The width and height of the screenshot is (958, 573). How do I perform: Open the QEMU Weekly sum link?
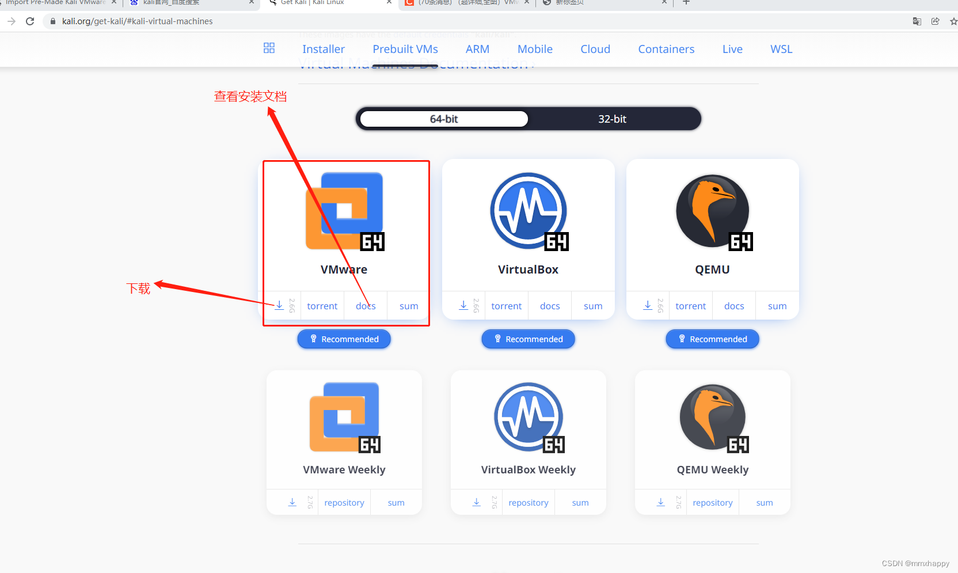click(x=765, y=503)
